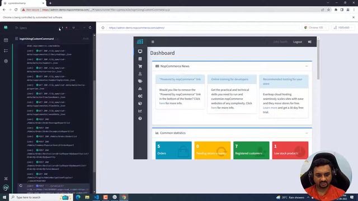Open Content management cubes icon in sidebar
The height and width of the screenshot is (201, 358).
pos(140,89)
